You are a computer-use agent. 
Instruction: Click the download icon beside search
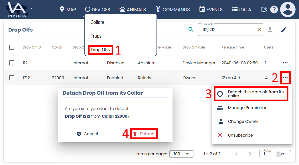tap(270, 30)
